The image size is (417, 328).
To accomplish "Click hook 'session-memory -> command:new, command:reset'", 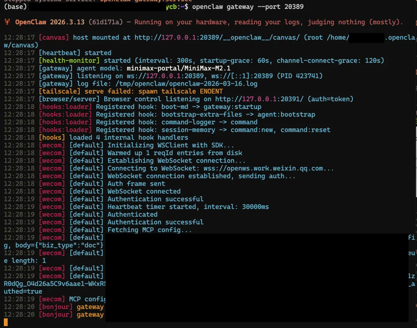I will click(x=246, y=130).
